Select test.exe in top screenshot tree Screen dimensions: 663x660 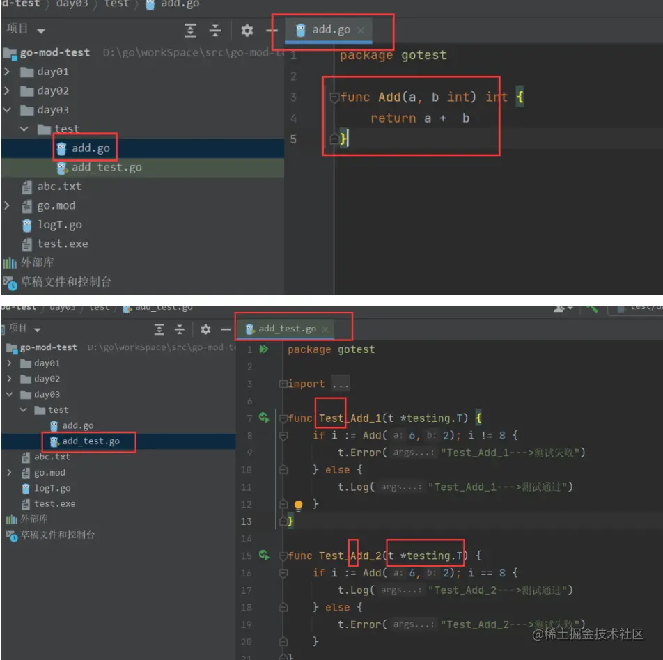(x=55, y=244)
